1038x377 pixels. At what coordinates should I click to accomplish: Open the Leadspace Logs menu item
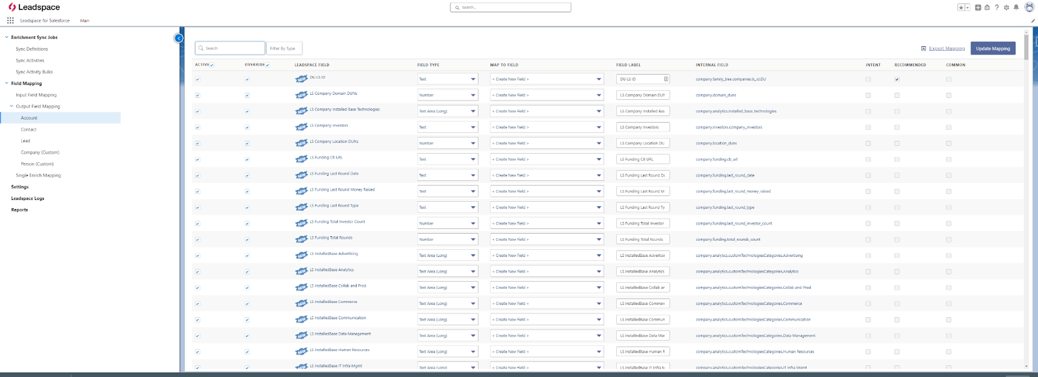tap(28, 199)
